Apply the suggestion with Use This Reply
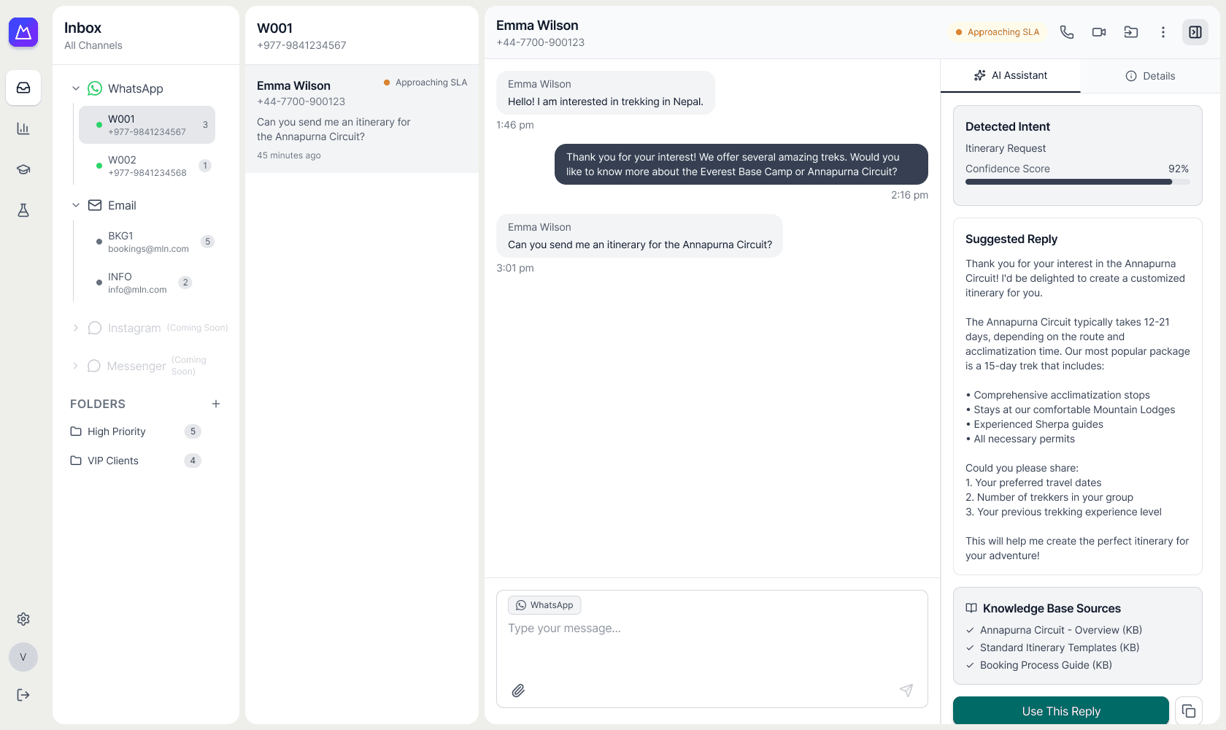This screenshot has height=730, width=1226. point(1061,711)
